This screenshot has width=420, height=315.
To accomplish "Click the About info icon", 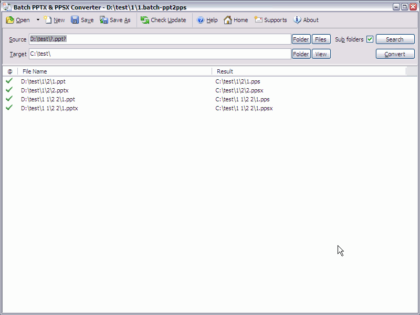I will 297,20.
